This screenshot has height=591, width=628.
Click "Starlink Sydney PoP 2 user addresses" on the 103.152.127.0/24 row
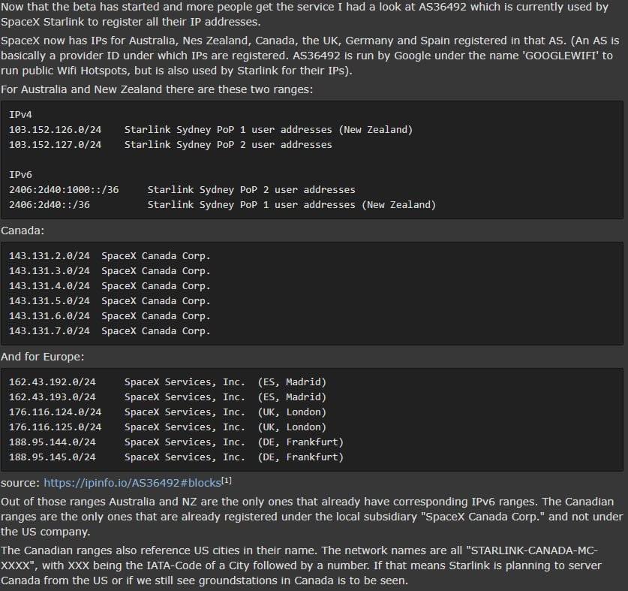click(228, 145)
